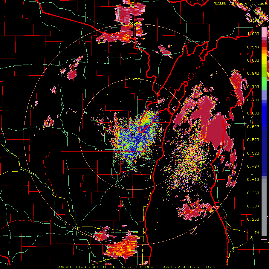Click the "27 JUN 25" date text
269x269 pixels.
(187, 267)
